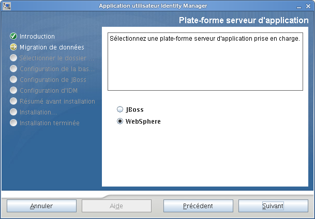Image resolution: width=315 pixels, height=219 pixels.
Task: Click the greyed-out Aide button
Action: [x=116, y=206]
